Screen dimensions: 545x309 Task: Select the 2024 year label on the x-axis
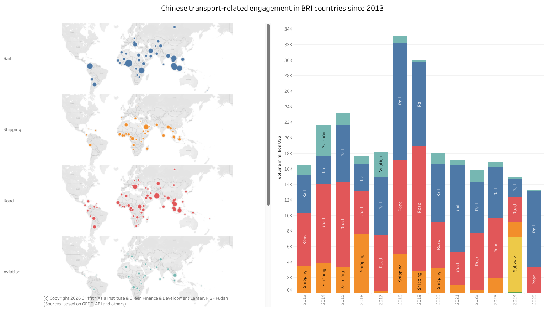pos(514,299)
